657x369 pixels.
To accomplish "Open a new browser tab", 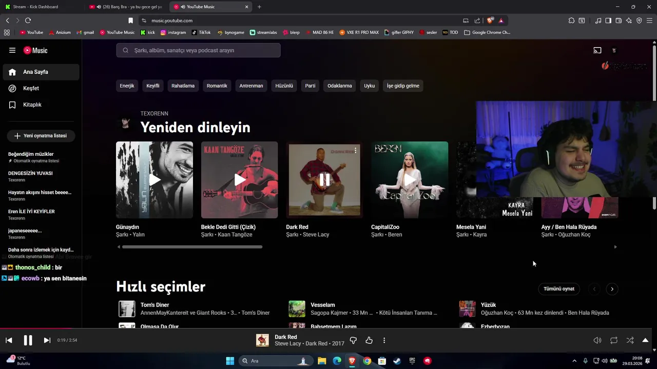I will point(259,7).
